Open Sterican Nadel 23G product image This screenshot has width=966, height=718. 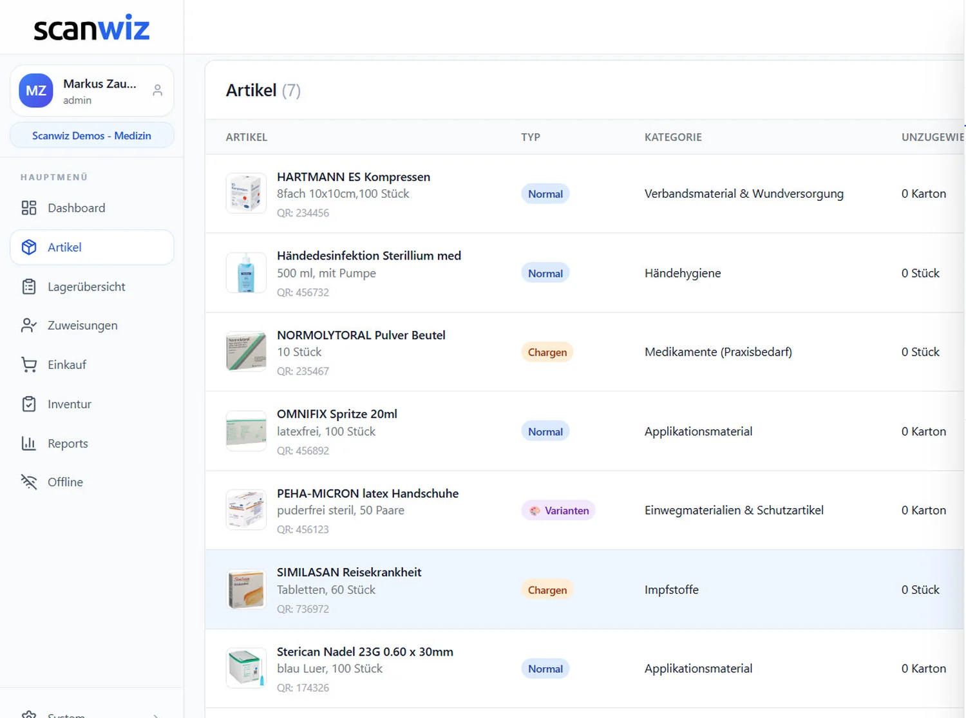246,668
